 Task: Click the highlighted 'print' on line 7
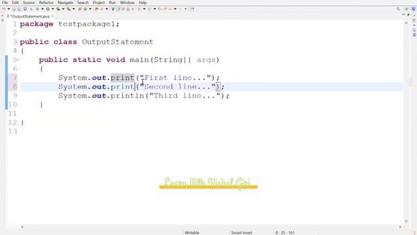(x=122, y=78)
